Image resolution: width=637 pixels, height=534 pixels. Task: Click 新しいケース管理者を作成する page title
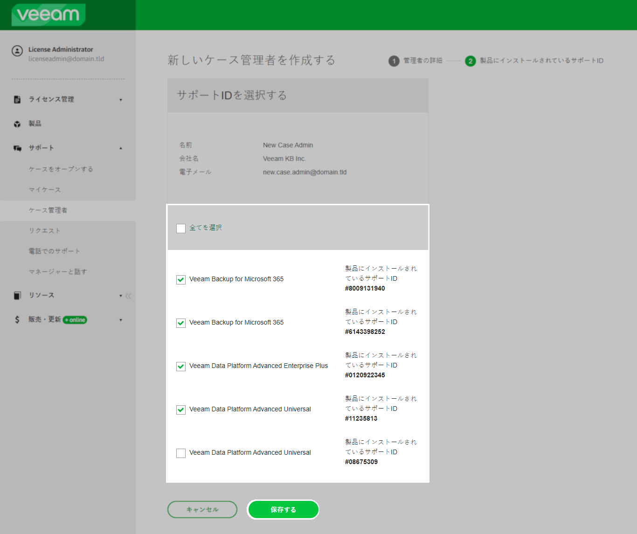tap(251, 60)
